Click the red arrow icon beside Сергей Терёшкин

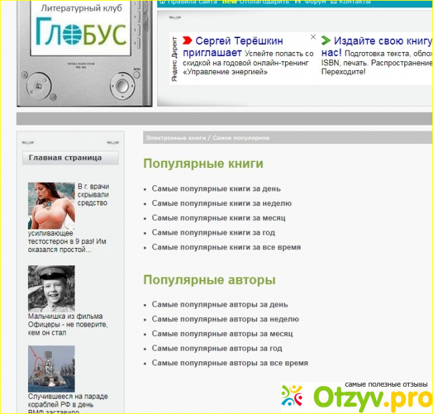point(187,41)
